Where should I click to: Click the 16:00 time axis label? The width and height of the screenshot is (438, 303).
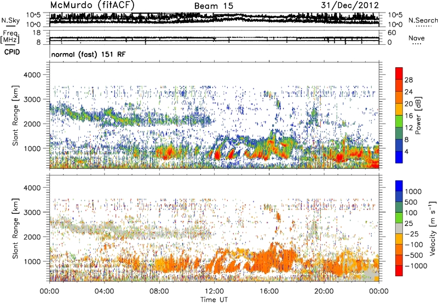click(x=269, y=292)
